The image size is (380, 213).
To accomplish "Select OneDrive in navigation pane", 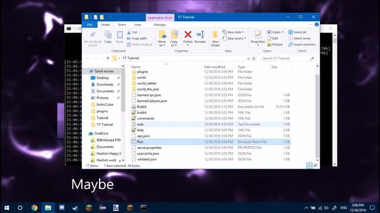I will point(101,133).
